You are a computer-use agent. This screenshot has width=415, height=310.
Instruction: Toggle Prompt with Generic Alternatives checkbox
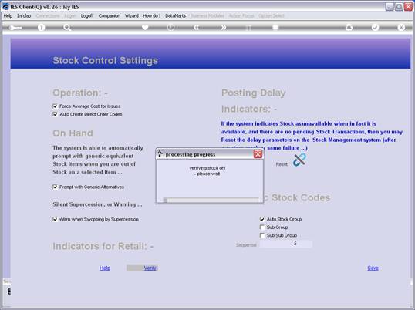(55, 187)
